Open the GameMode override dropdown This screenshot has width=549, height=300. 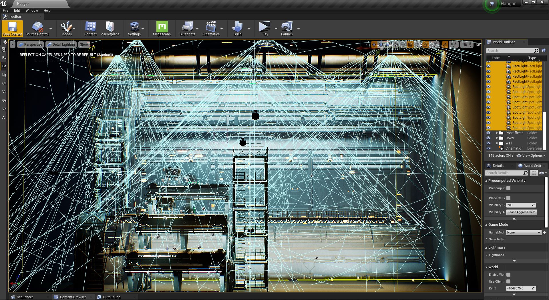point(524,232)
